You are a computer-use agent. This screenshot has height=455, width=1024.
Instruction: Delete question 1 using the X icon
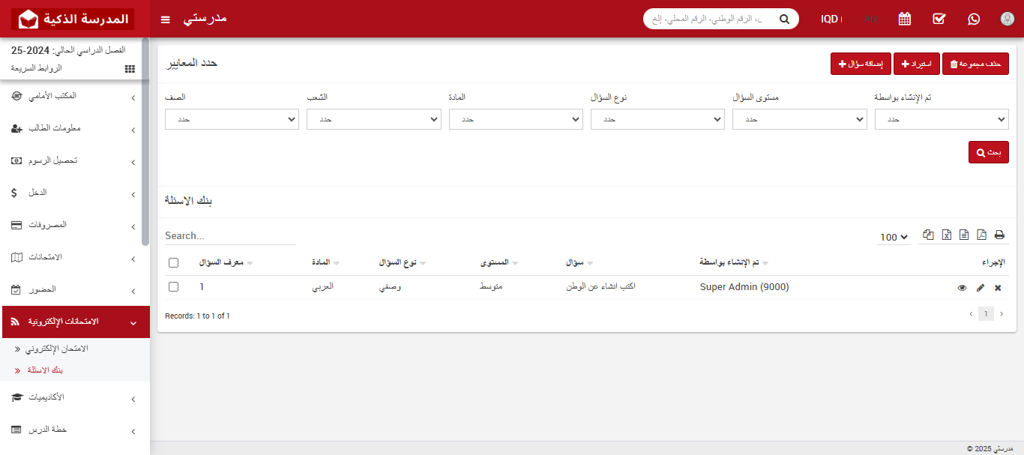pyautogui.click(x=997, y=287)
